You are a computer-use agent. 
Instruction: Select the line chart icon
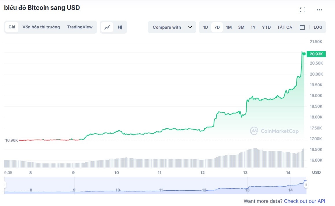107,27
